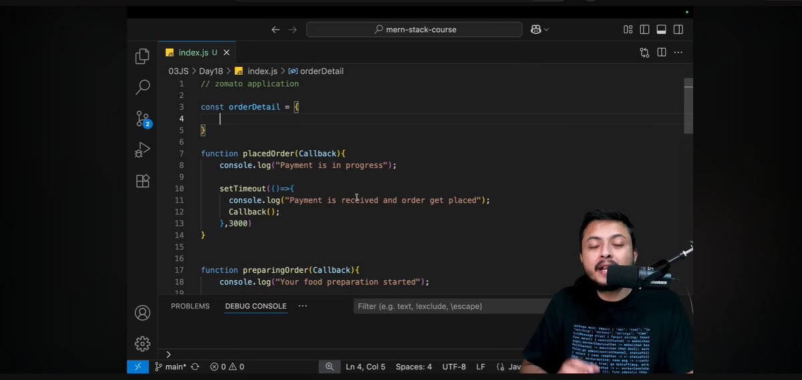Click Spaces: 4 indentation setting
The image size is (802, 380).
(414, 367)
